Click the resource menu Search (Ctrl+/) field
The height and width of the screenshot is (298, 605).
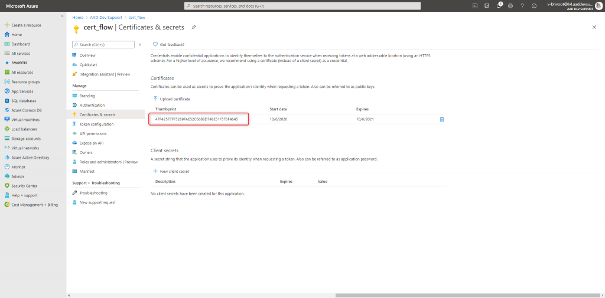103,45
